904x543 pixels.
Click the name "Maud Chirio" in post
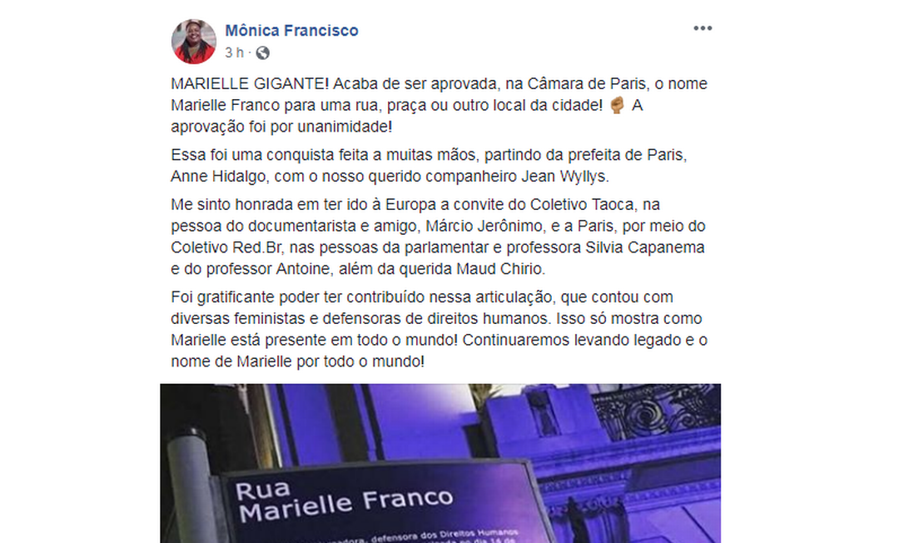(500, 269)
